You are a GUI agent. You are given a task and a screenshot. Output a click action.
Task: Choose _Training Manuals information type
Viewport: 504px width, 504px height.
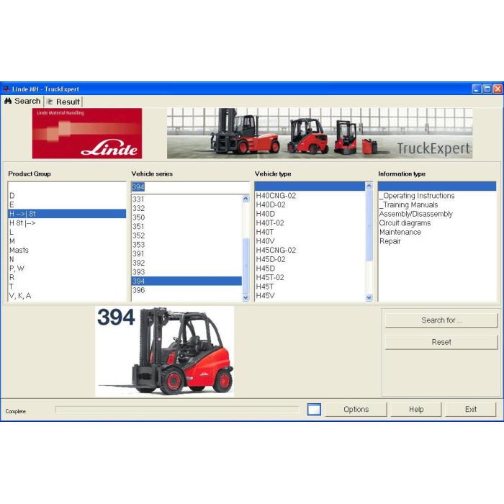pyautogui.click(x=437, y=204)
